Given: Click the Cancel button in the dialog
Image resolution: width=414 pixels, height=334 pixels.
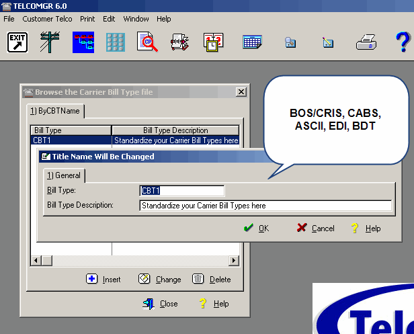Looking at the screenshot, I should (x=315, y=228).
